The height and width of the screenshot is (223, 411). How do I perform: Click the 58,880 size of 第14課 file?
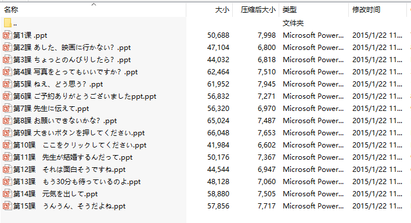218,194
